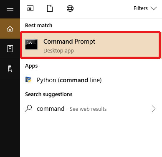
Task: Open the Filters dropdown
Action: click(145, 8)
